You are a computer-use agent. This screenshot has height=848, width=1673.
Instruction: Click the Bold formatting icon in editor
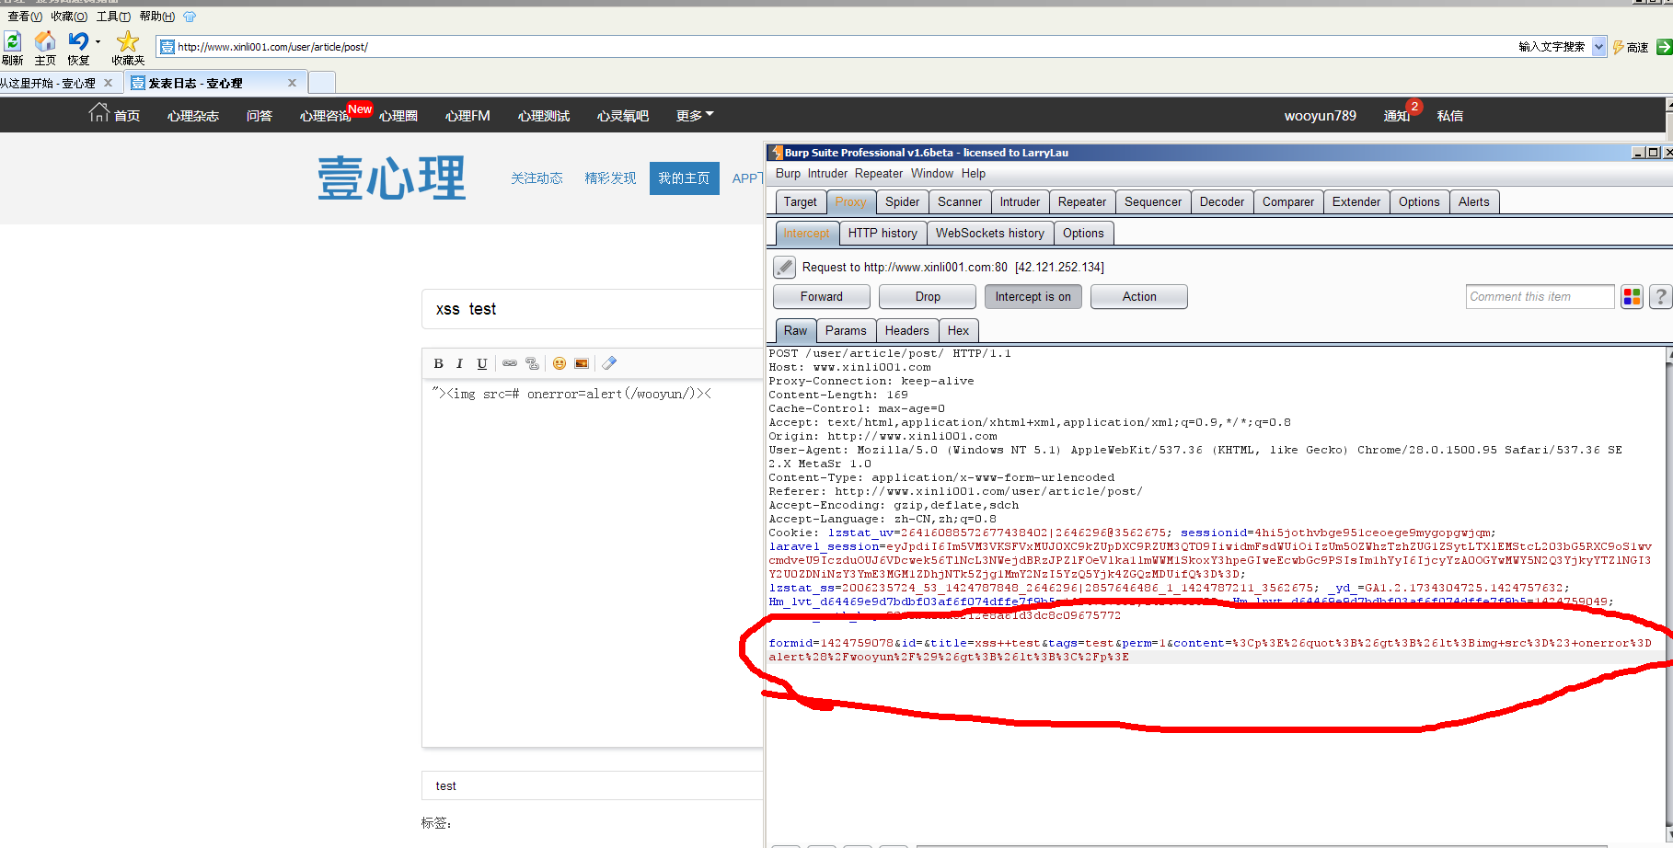click(439, 363)
